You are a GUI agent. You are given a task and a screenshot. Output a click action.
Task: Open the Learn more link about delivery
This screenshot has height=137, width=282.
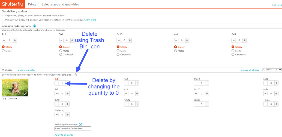coord(90,20)
